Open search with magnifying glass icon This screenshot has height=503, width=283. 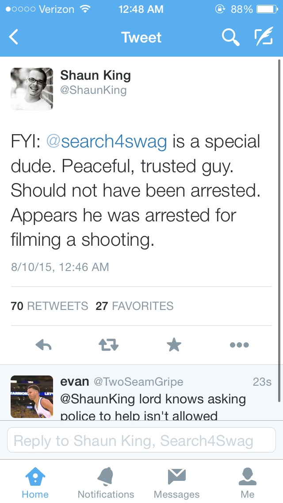(x=230, y=38)
